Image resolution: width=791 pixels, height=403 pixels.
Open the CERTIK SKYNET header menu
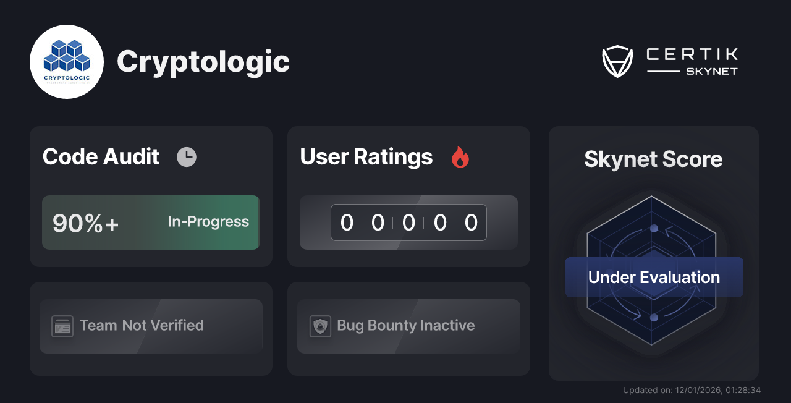(x=691, y=60)
